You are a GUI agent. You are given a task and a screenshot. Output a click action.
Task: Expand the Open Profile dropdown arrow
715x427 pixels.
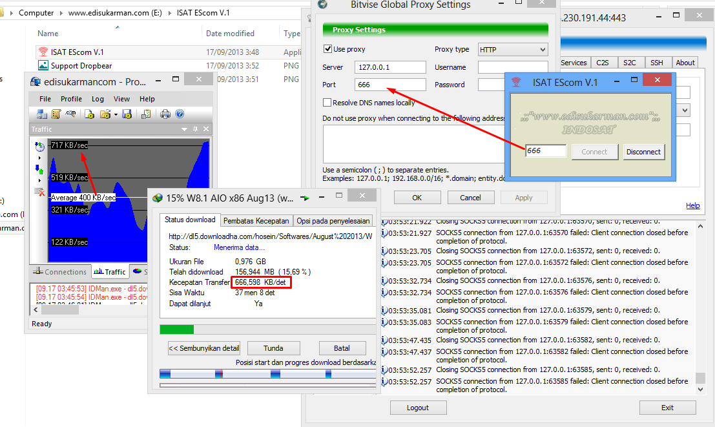pyautogui.click(x=116, y=114)
